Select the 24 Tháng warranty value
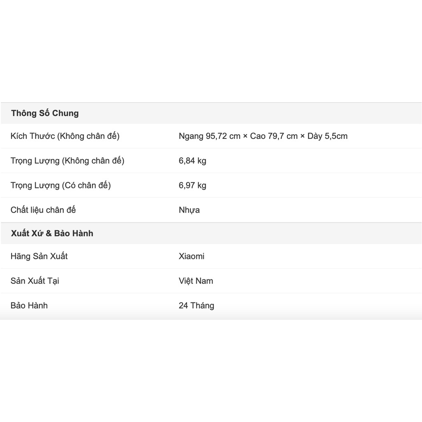The height and width of the screenshot is (422, 422). pyautogui.click(x=196, y=305)
